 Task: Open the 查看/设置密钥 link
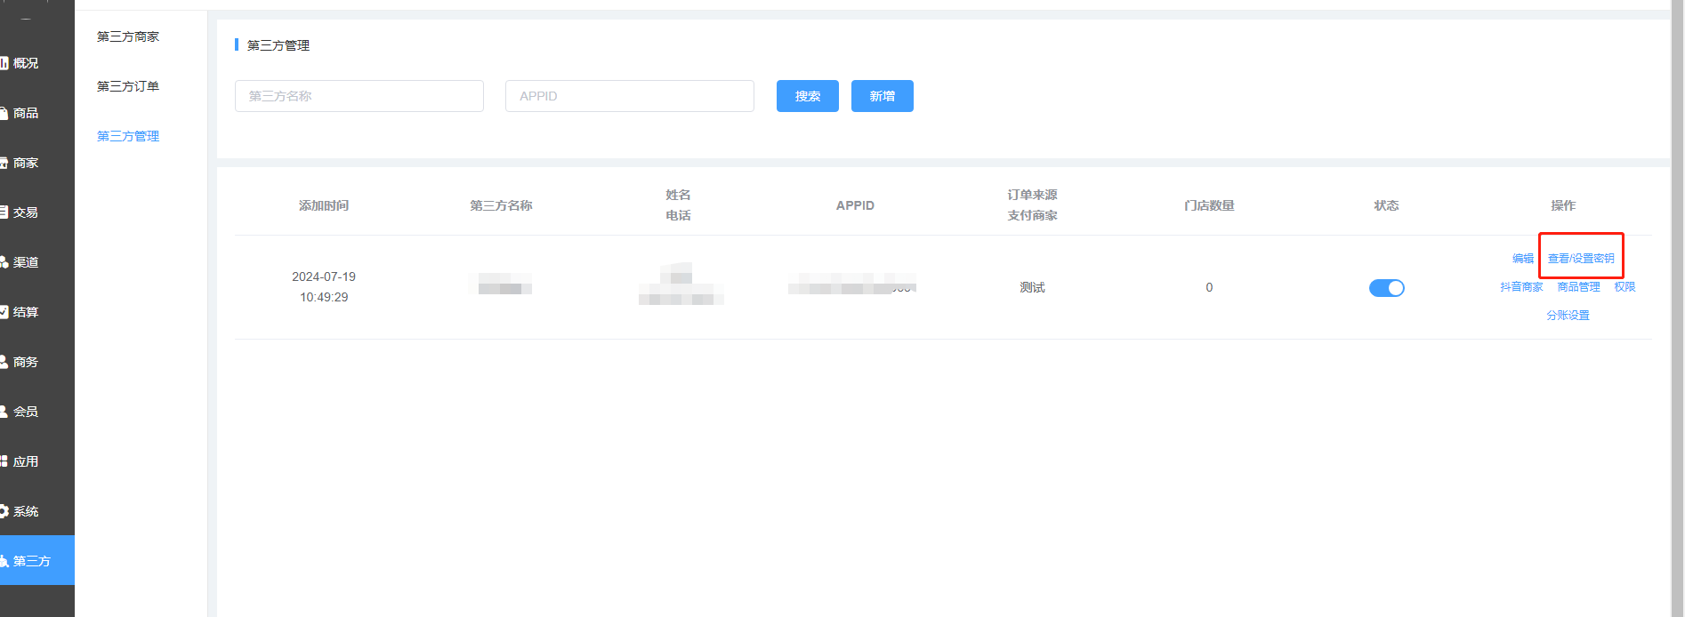click(x=1581, y=259)
